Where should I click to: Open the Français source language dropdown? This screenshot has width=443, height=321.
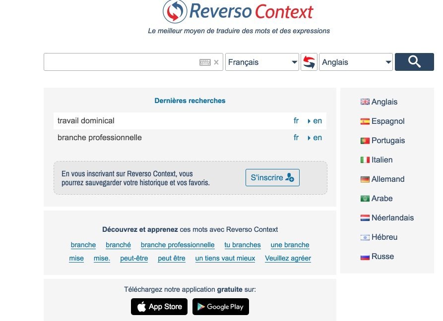click(x=262, y=62)
